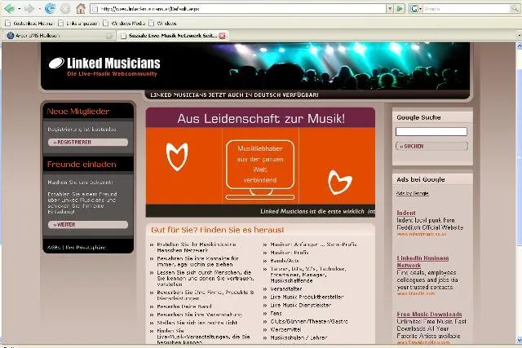Click the greyed-out Stop loading icon
Image resolution: width=522 pixels, height=348 pixels.
click(x=65, y=8)
